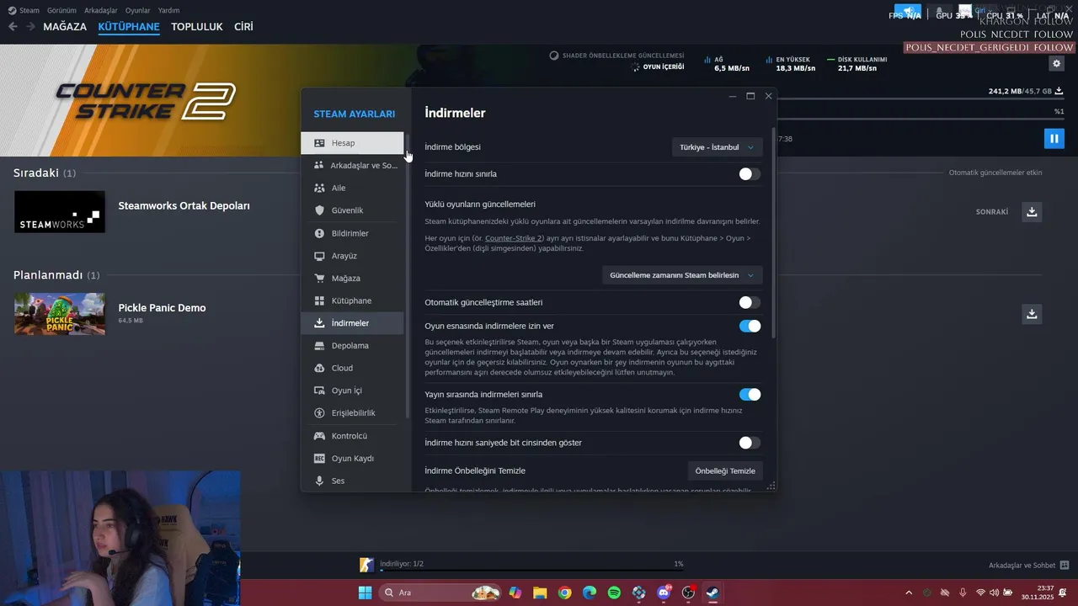Open Bildirimler settings
Screen dimensions: 1078x606
352,233
